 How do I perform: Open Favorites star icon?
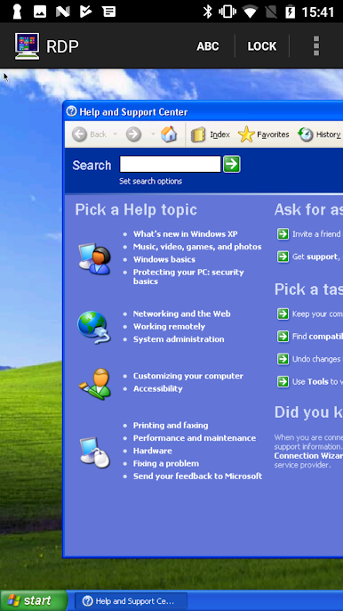(246, 134)
